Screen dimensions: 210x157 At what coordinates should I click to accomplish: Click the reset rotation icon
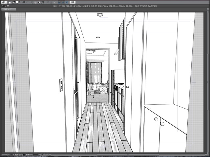[x=48, y=155]
